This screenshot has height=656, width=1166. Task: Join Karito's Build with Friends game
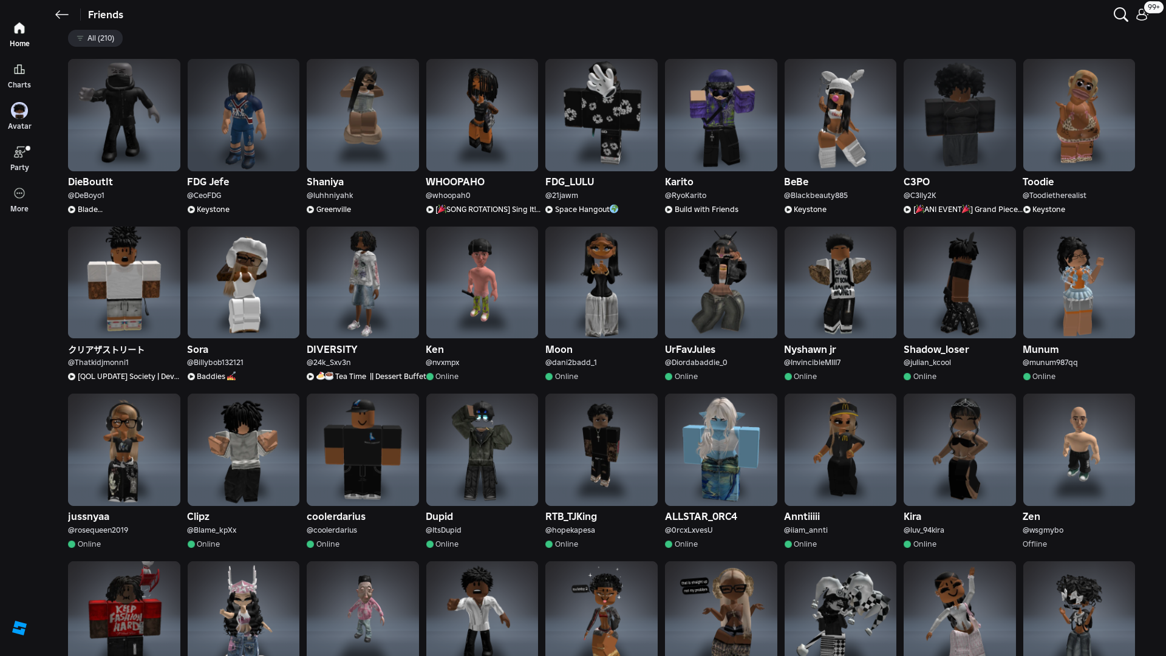706,210
